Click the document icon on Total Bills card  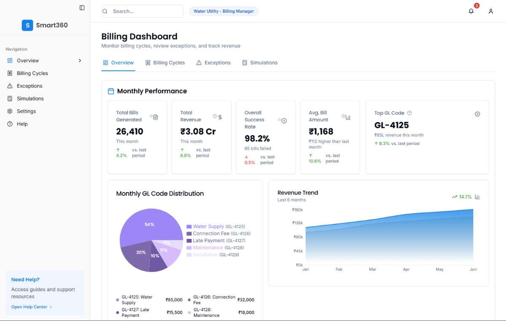156,118
